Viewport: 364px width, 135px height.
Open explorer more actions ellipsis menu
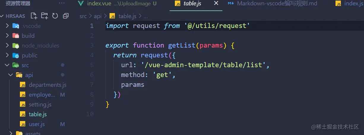(x=62, y=4)
